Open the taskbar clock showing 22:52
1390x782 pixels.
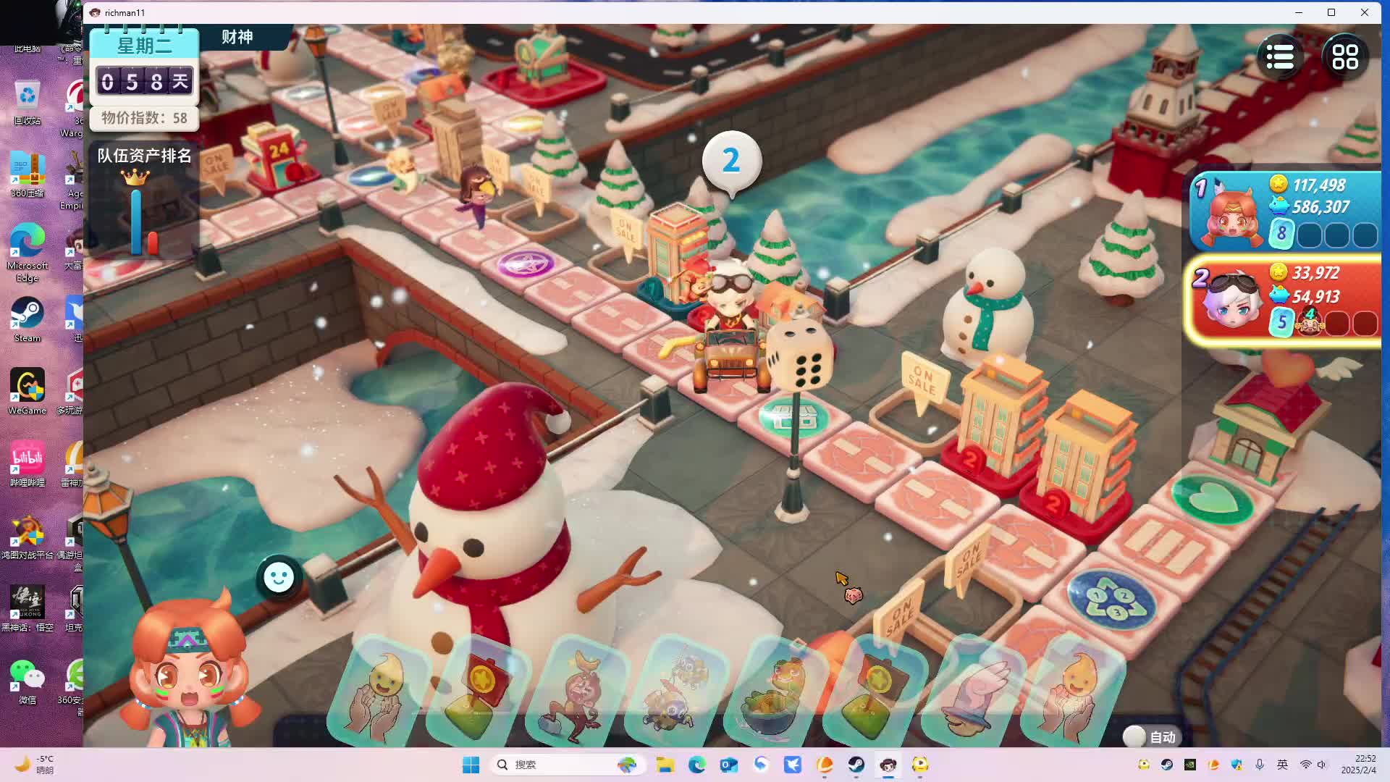pyautogui.click(x=1359, y=765)
